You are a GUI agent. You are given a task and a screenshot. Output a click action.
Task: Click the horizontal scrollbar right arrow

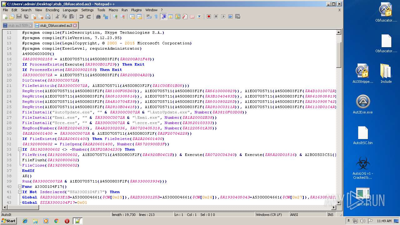click(x=333, y=207)
